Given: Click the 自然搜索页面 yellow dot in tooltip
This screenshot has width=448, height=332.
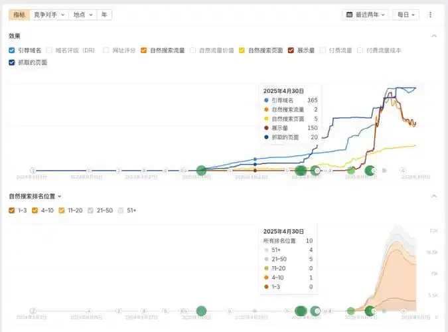Looking at the screenshot, I should click(x=266, y=119).
